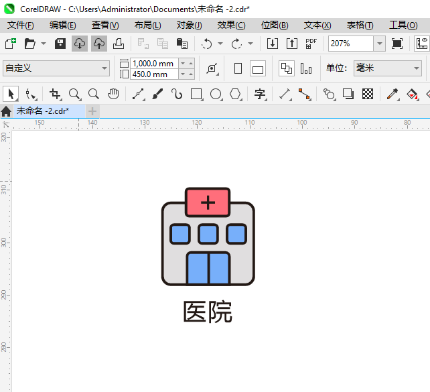The height and width of the screenshot is (392, 430).
Task: Expand the Undo history dropdown
Action: (220, 44)
